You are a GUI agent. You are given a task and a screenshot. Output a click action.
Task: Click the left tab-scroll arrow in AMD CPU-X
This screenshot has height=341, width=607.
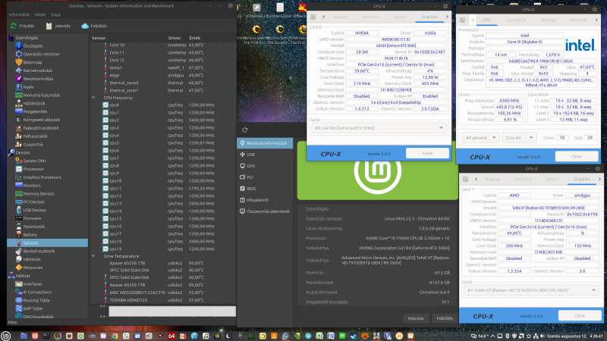pyautogui.click(x=476, y=180)
